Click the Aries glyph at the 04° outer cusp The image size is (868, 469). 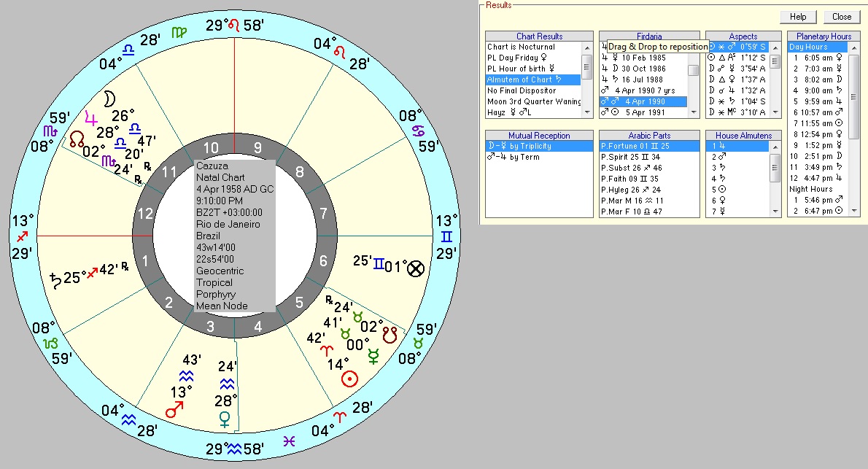[339, 416]
